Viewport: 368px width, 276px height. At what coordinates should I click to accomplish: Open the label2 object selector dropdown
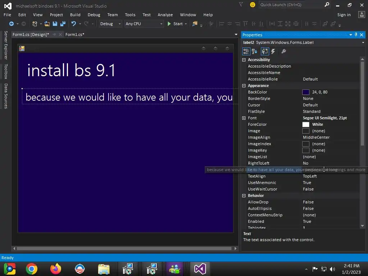tap(363, 42)
